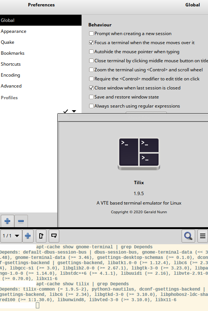
Task: Uncheck Focus a terminal when mouse moves over
Action: (91, 43)
